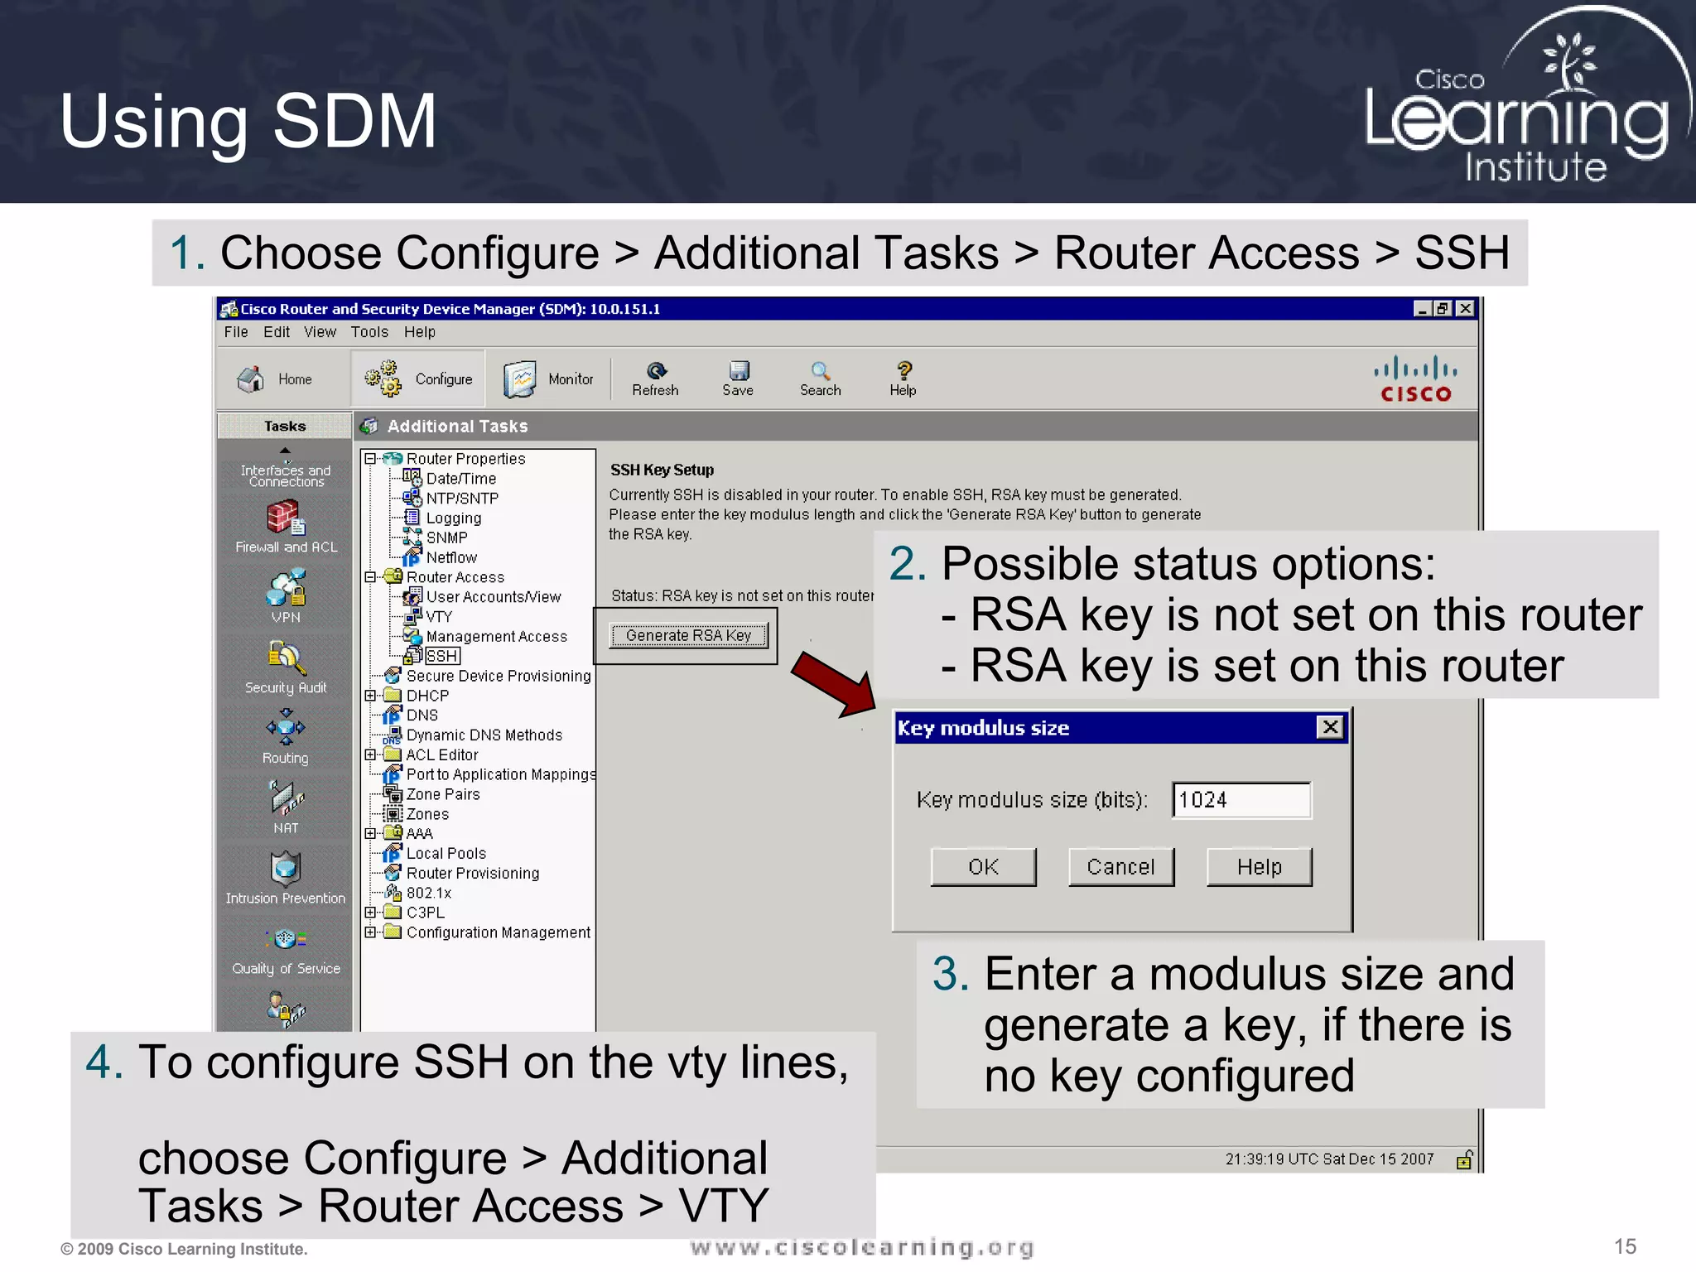
Task: Select NTP/SNTP tree node
Action: (462, 499)
